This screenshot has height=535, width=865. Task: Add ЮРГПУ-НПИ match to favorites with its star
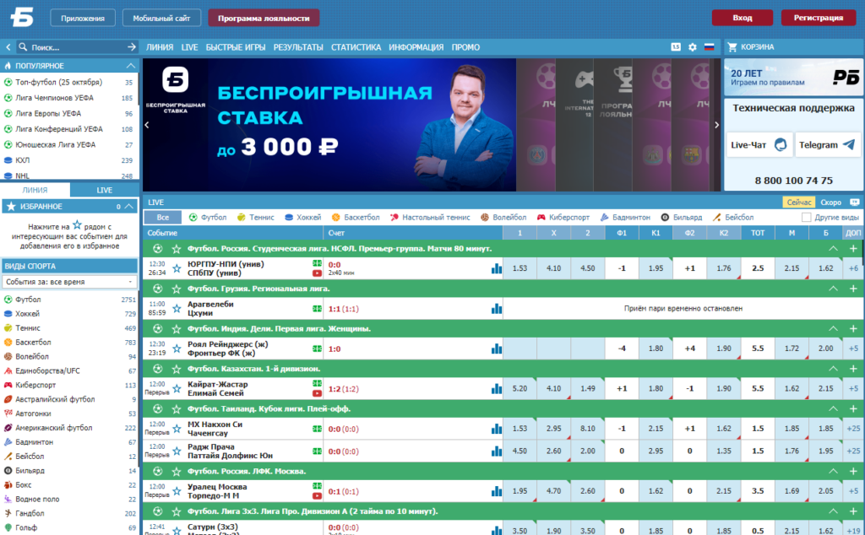[x=177, y=268]
